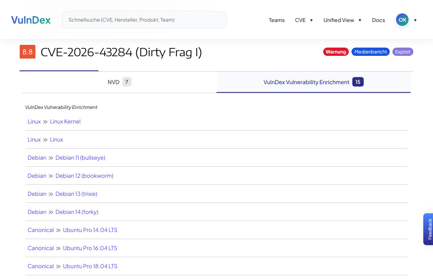The height and width of the screenshot is (280, 433).
Task: Switch to the NVD tab
Action: tap(119, 82)
